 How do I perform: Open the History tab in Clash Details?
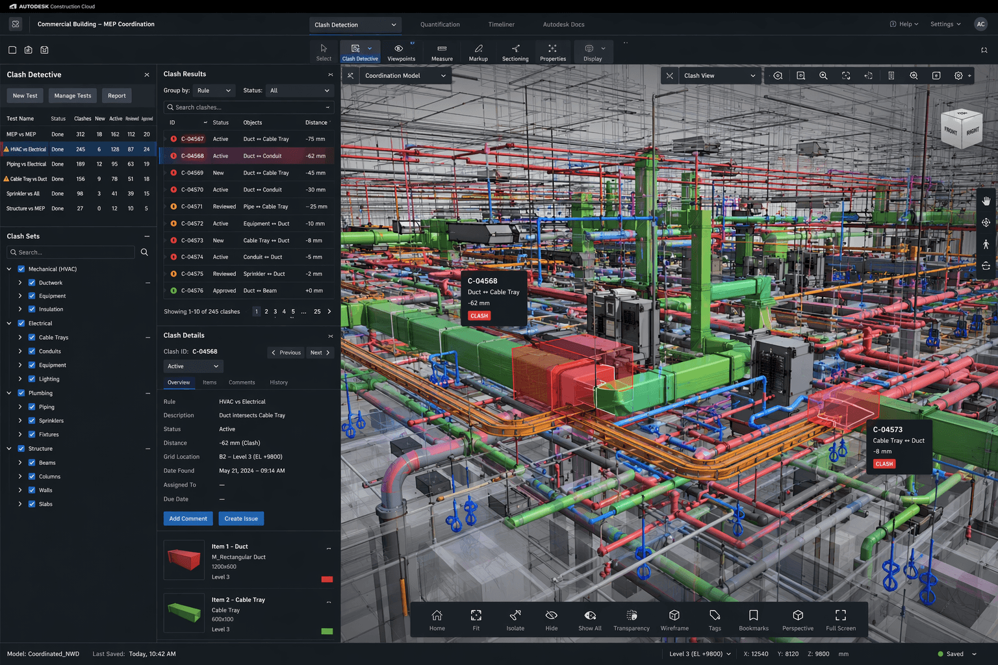point(279,383)
